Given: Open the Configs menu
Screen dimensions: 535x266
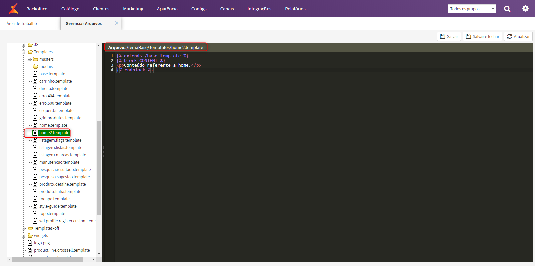Looking at the screenshot, I should coord(199,9).
